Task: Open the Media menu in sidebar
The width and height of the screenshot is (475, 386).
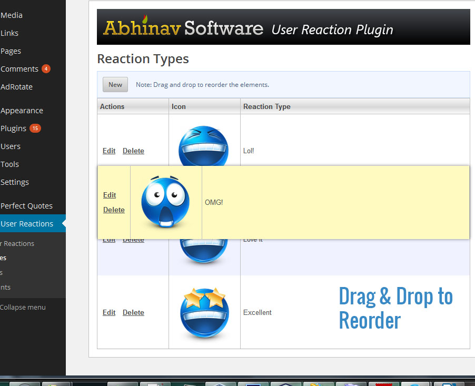Action: pos(12,15)
